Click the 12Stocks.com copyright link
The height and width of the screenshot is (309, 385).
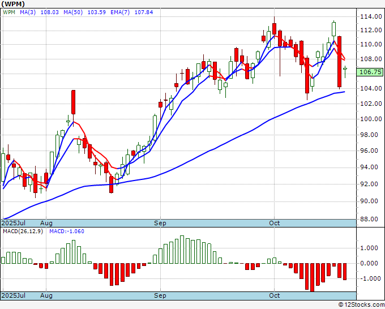pos(361,305)
